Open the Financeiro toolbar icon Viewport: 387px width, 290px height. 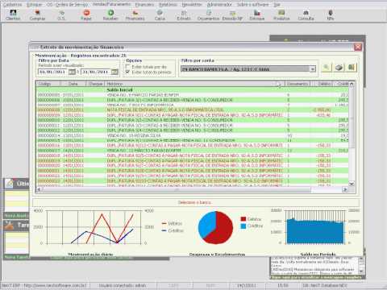(x=135, y=15)
